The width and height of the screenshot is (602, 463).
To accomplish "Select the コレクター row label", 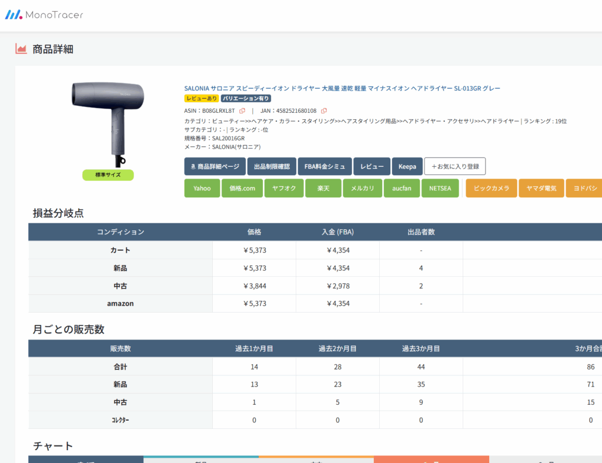I will pos(121,420).
